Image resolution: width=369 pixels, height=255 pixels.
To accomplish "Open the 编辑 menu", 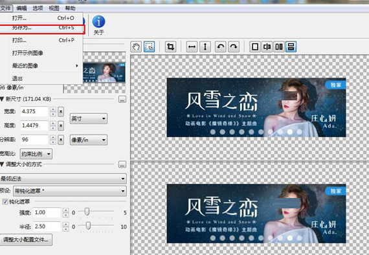I will [x=21, y=8].
